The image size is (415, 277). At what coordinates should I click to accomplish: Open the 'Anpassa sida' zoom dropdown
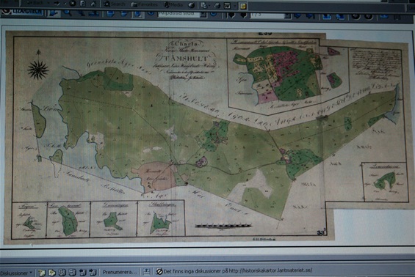pos(203,14)
